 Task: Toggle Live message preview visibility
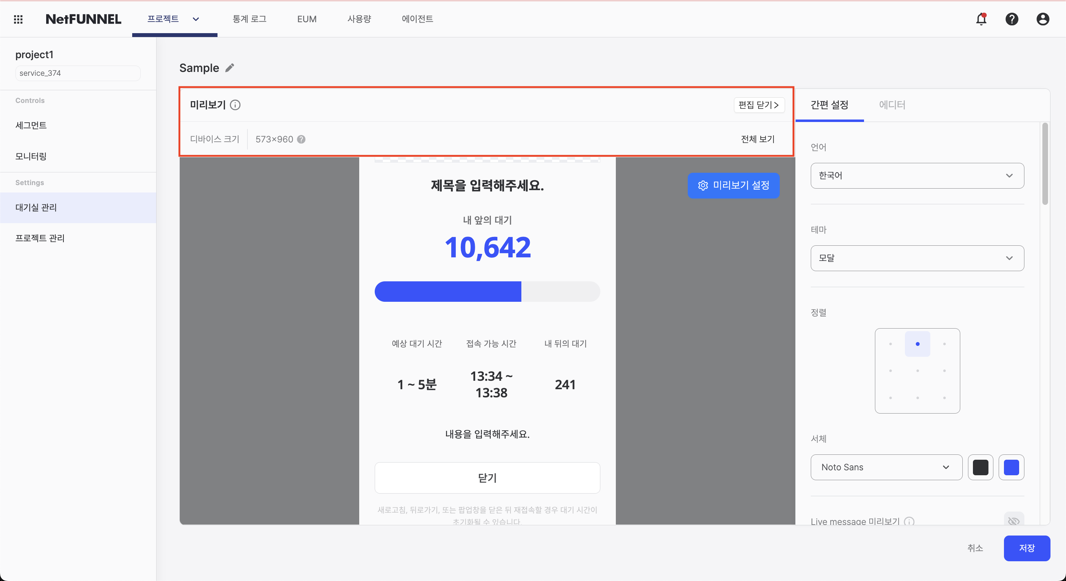pos(1014,522)
